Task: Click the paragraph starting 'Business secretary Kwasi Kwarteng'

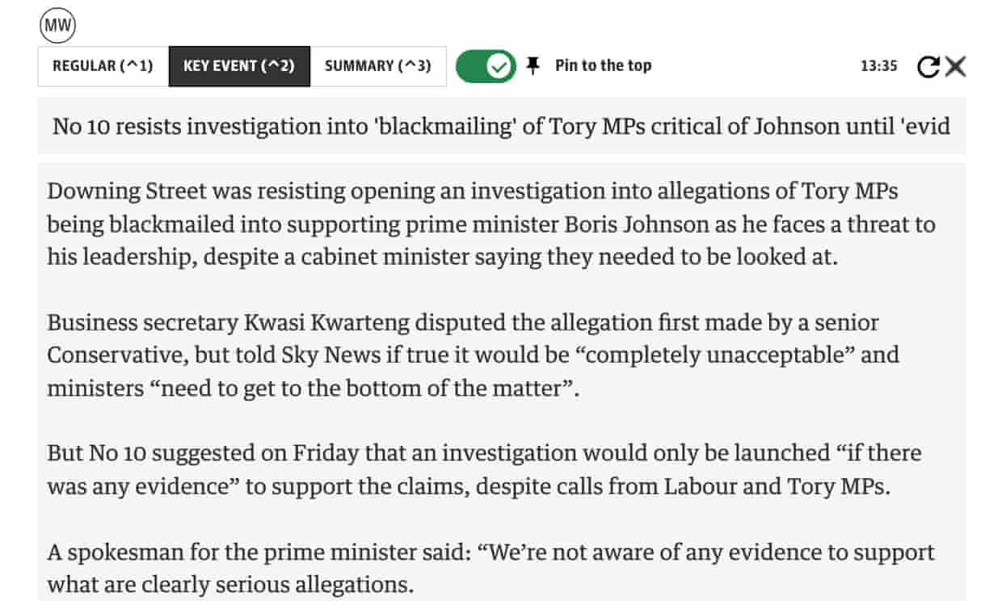Action: (x=473, y=355)
